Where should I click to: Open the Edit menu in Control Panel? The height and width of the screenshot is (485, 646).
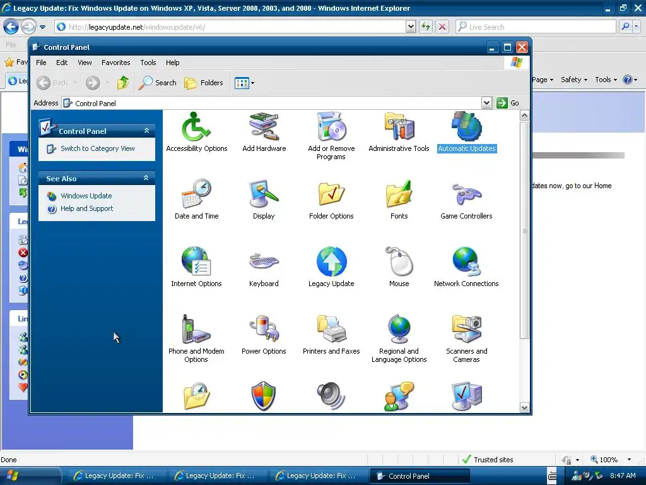[62, 63]
